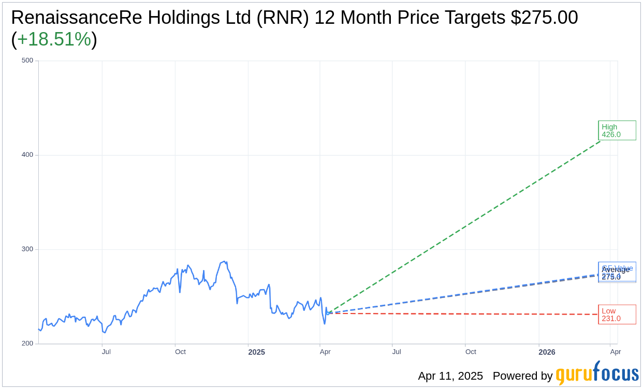Click the Powered by text
643x389 pixels.
(522, 376)
